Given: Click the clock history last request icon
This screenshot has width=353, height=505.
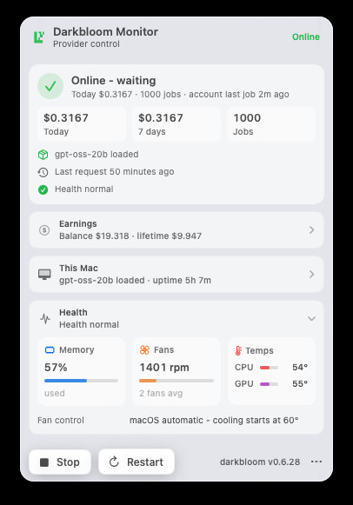Looking at the screenshot, I should pyautogui.click(x=43, y=172).
